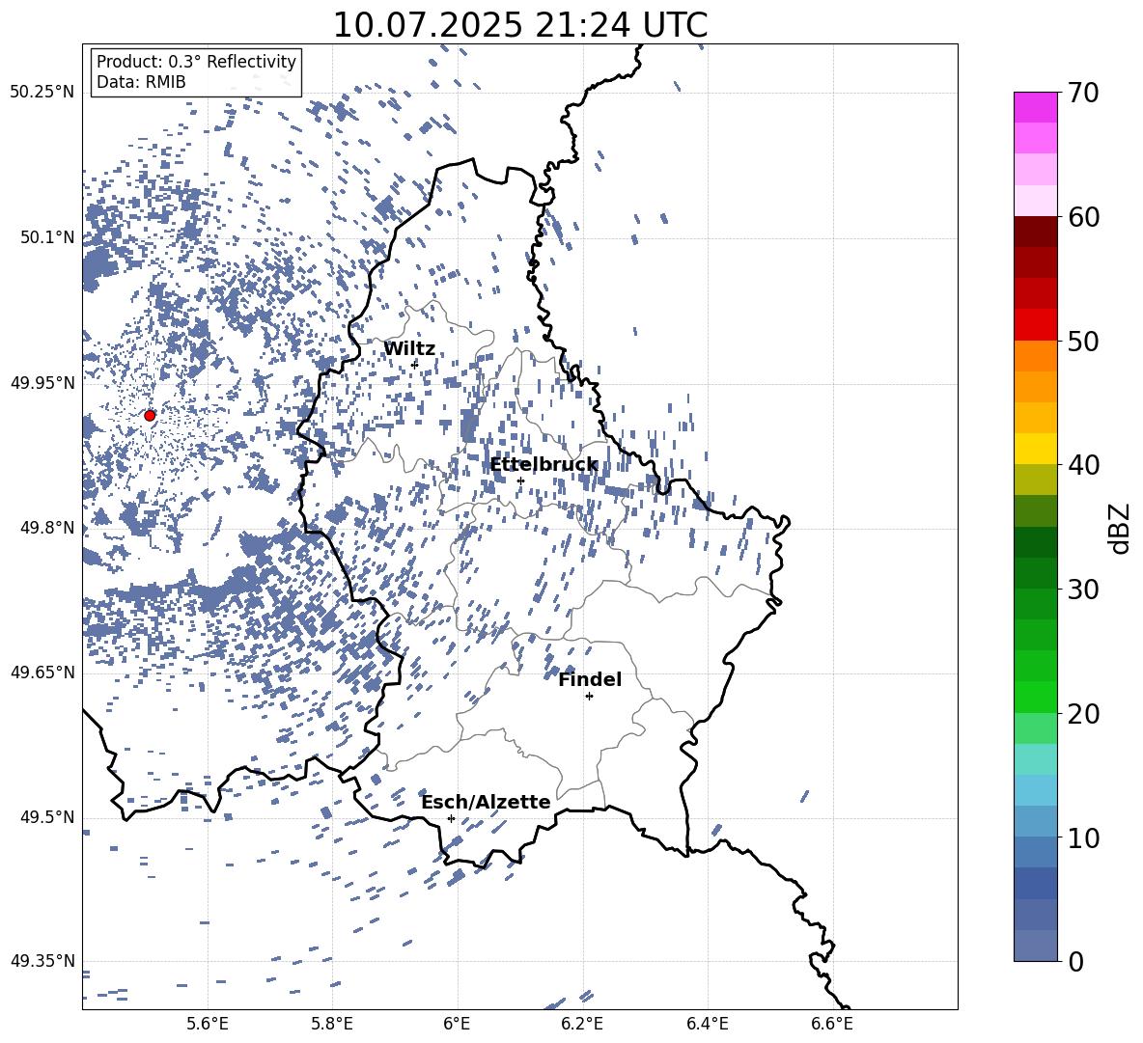Click the 50.1°N latitude label
Viewport: 1143px width, 1043px height.
click(47, 237)
